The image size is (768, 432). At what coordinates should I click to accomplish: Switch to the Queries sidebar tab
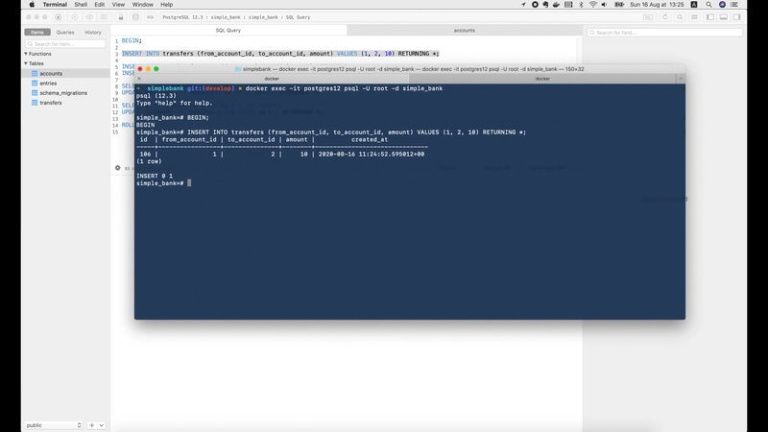point(65,33)
